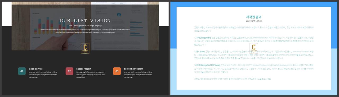The image size is (339, 97).
Task: Select 'The Leading Source For Big Company' subtitle
Action: pos(85,26)
